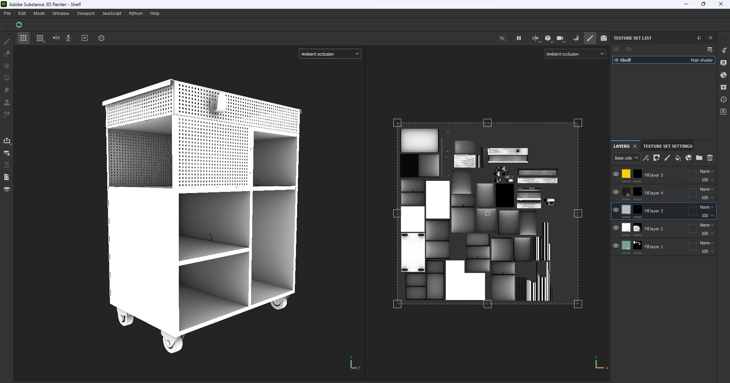Open the Texture Set List settings menu
The image size is (730, 383).
pyautogui.click(x=710, y=49)
